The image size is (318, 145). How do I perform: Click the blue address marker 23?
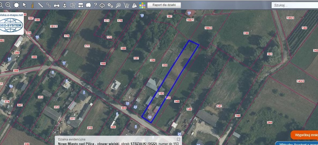coord(150,117)
